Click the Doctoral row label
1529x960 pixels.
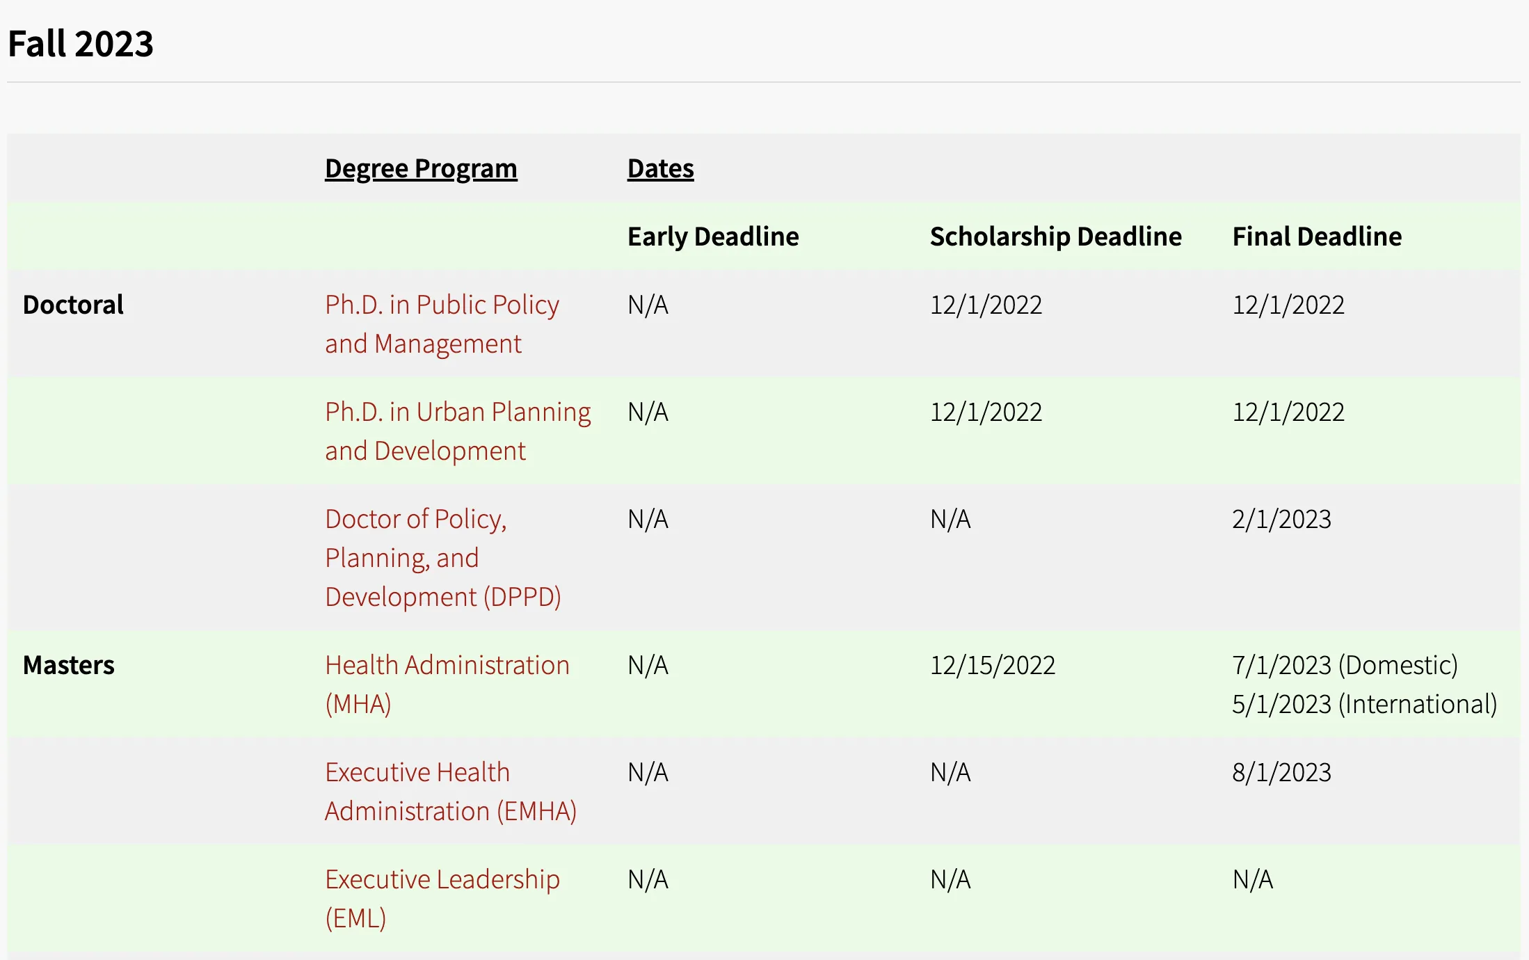[73, 305]
